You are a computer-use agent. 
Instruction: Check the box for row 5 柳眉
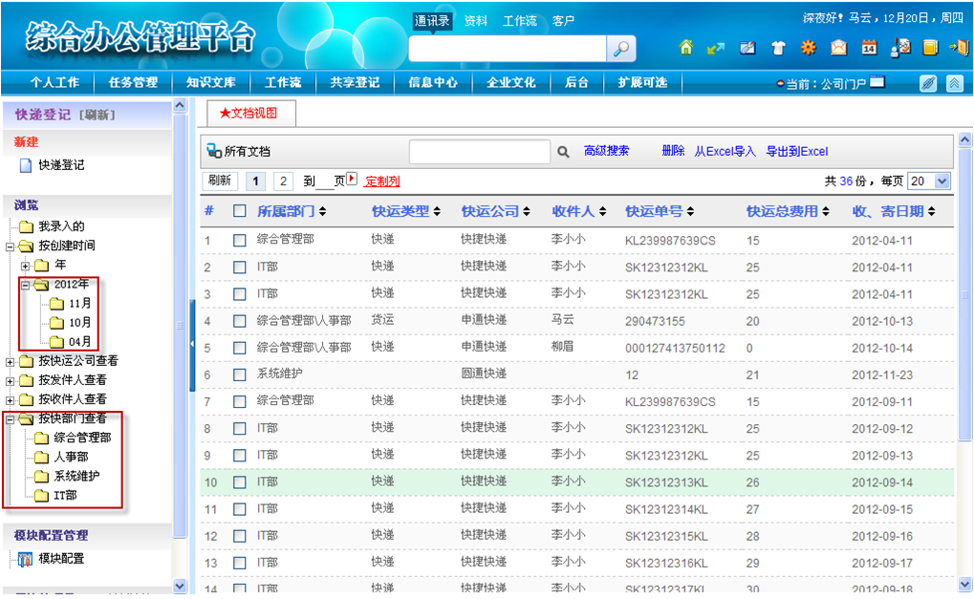point(239,348)
